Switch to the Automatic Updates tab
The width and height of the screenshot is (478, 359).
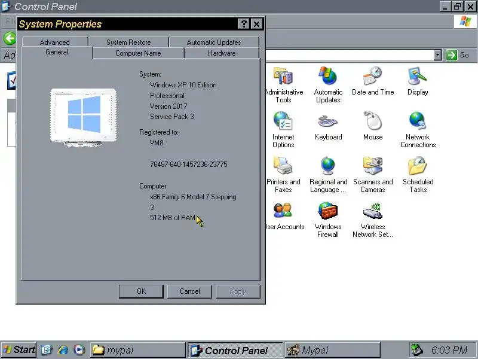(214, 42)
